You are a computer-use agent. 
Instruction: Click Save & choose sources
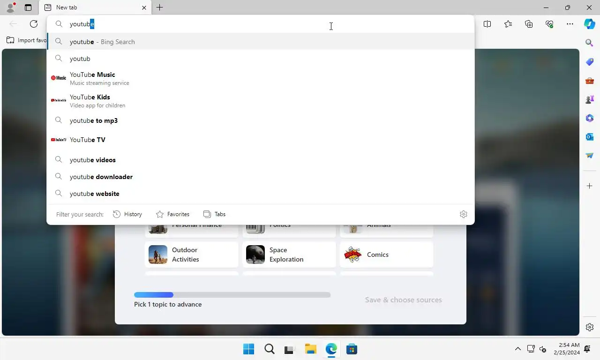coord(404,300)
